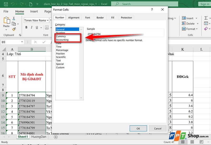211x145 pixels.
Task: Open the HuongDan worksheet tab
Action: pyautogui.click(x=39, y=137)
